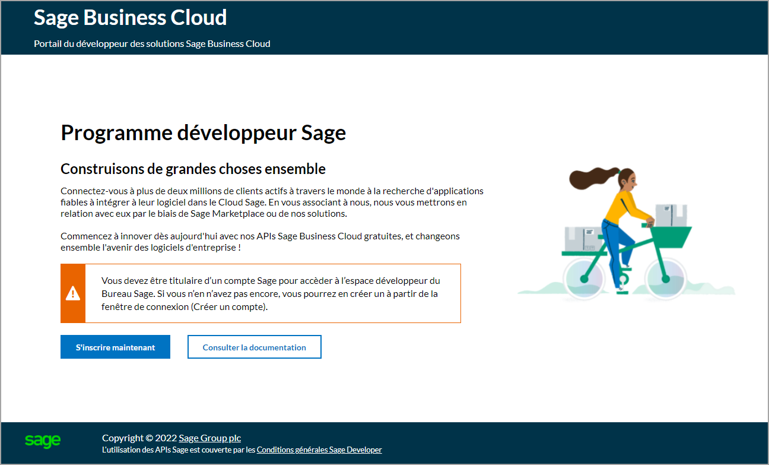Follow the Sage Group plc link
Screen dimensions: 769x465
point(210,438)
